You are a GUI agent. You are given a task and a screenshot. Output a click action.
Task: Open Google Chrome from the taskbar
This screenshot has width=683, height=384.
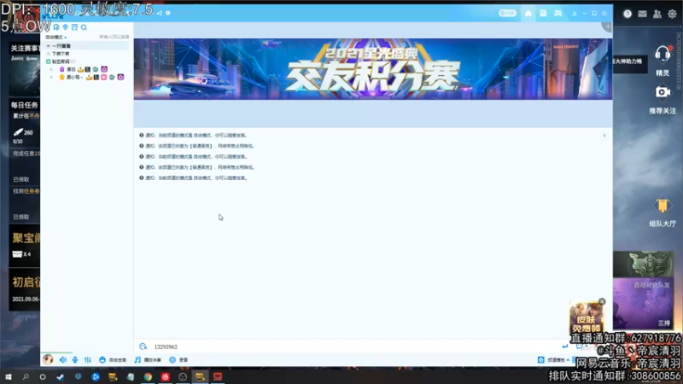148,376
